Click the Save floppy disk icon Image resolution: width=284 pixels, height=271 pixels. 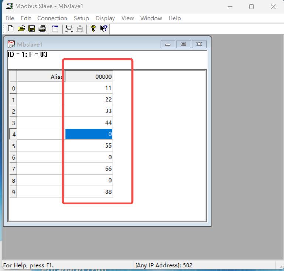(x=32, y=28)
